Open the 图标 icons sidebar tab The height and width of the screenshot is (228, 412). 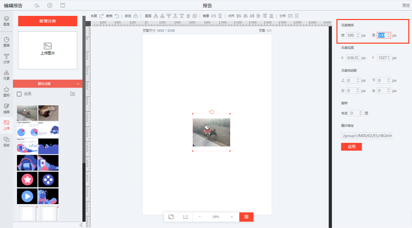6,92
